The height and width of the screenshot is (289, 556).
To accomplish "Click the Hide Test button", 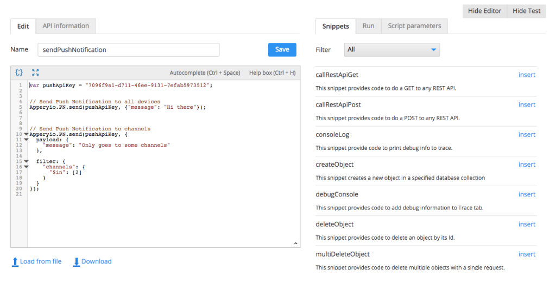I will click(526, 11).
